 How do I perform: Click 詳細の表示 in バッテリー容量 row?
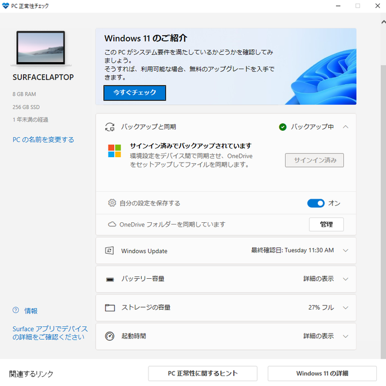tap(318, 279)
